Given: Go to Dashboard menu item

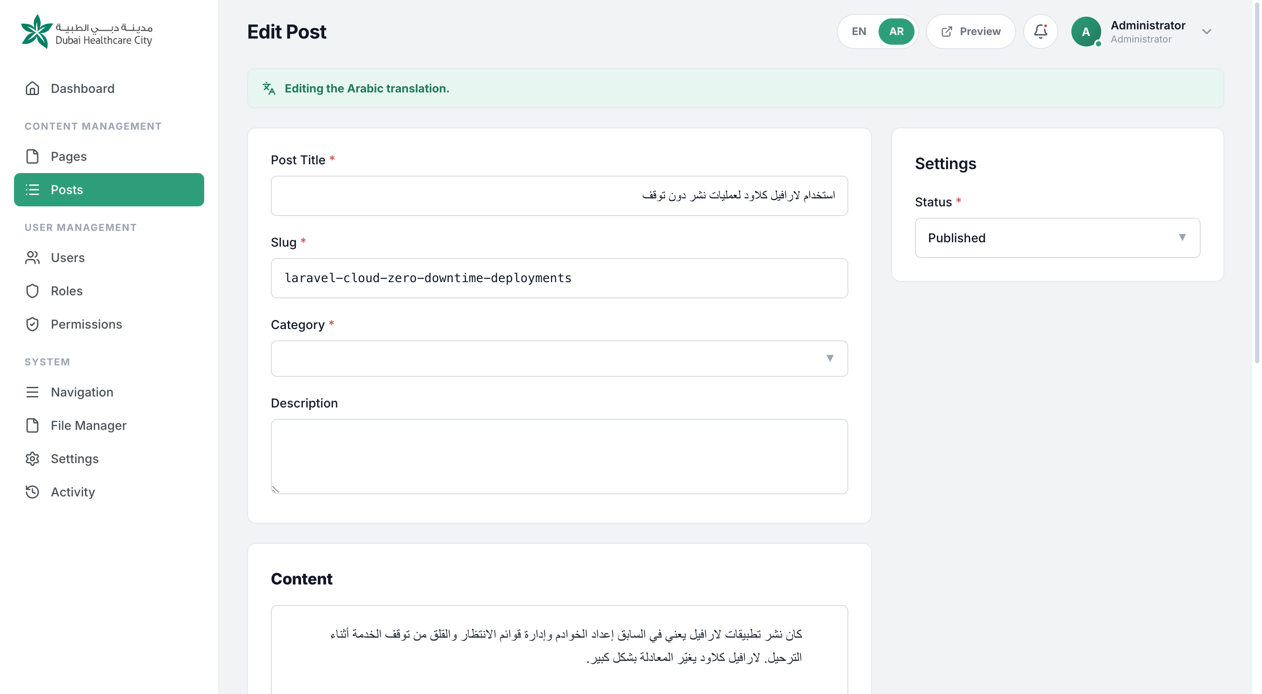Looking at the screenshot, I should point(109,89).
